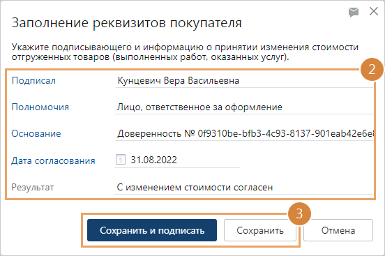Image resolution: width=385 pixels, height=256 pixels.
Task: Click the Сохранить и подписать button
Action: [152, 230]
